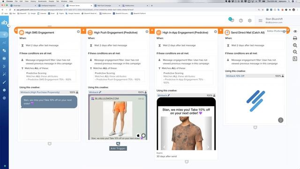
Task: Open the paper plane campaigns icon in sidebar
Action: (x=4, y=35)
